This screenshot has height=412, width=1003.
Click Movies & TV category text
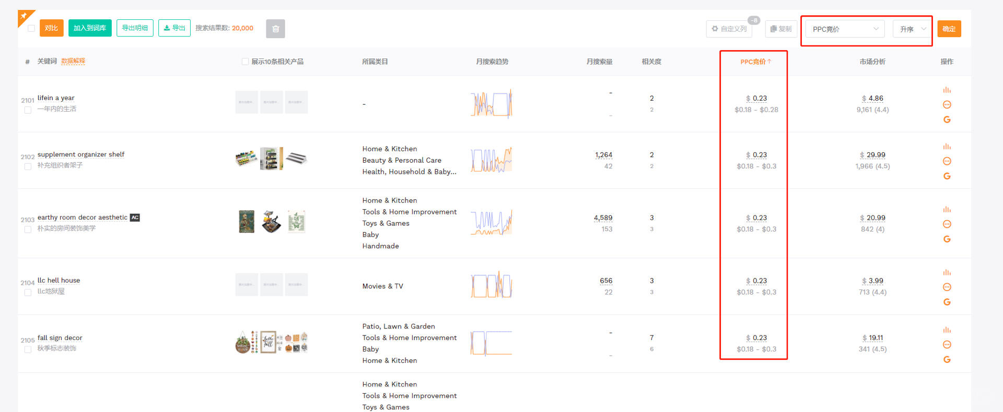(x=383, y=286)
